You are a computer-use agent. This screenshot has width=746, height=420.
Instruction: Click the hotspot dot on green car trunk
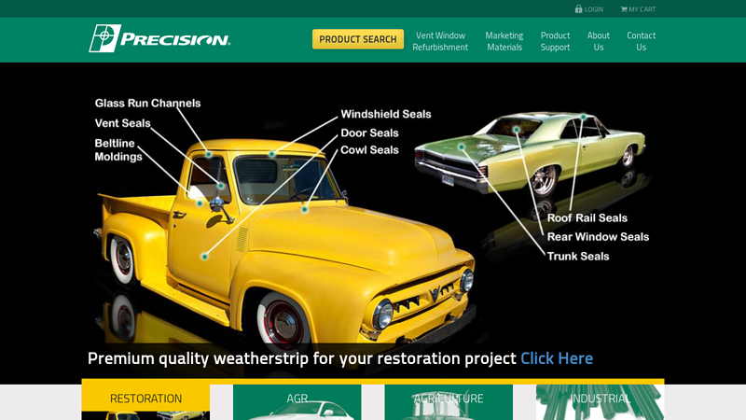(461, 147)
